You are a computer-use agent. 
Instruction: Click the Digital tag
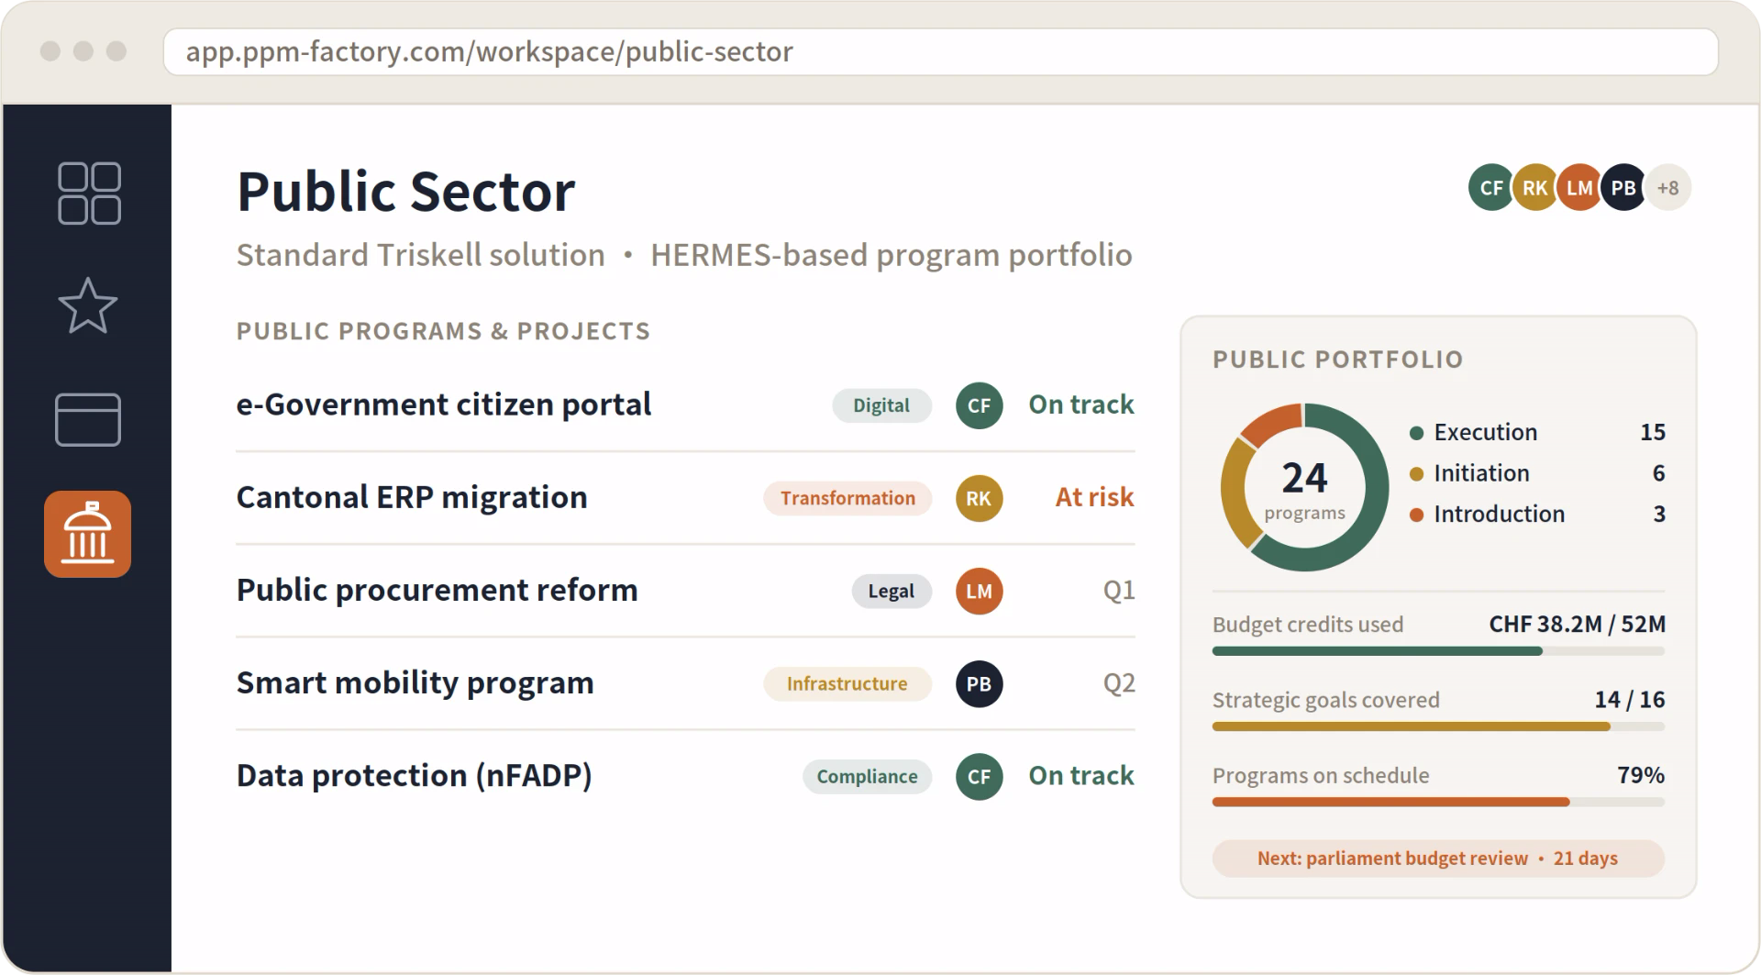[x=881, y=405]
